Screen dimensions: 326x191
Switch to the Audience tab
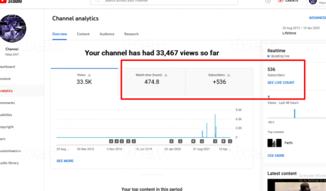(107, 34)
